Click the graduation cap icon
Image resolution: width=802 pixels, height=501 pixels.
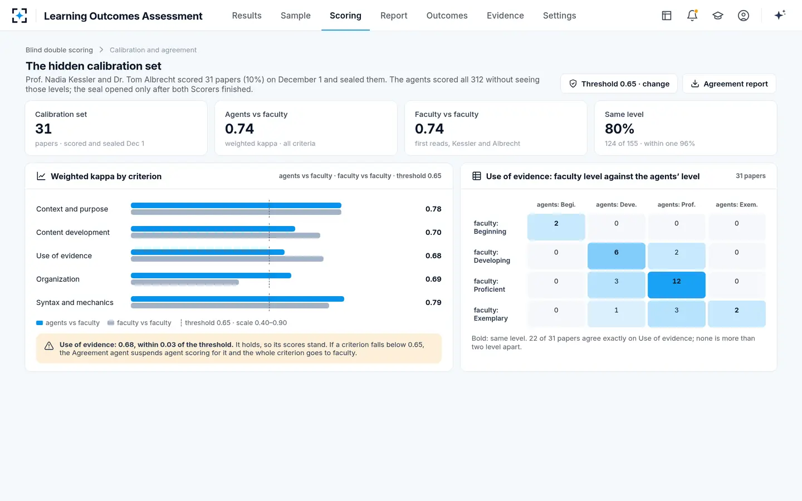click(x=718, y=16)
